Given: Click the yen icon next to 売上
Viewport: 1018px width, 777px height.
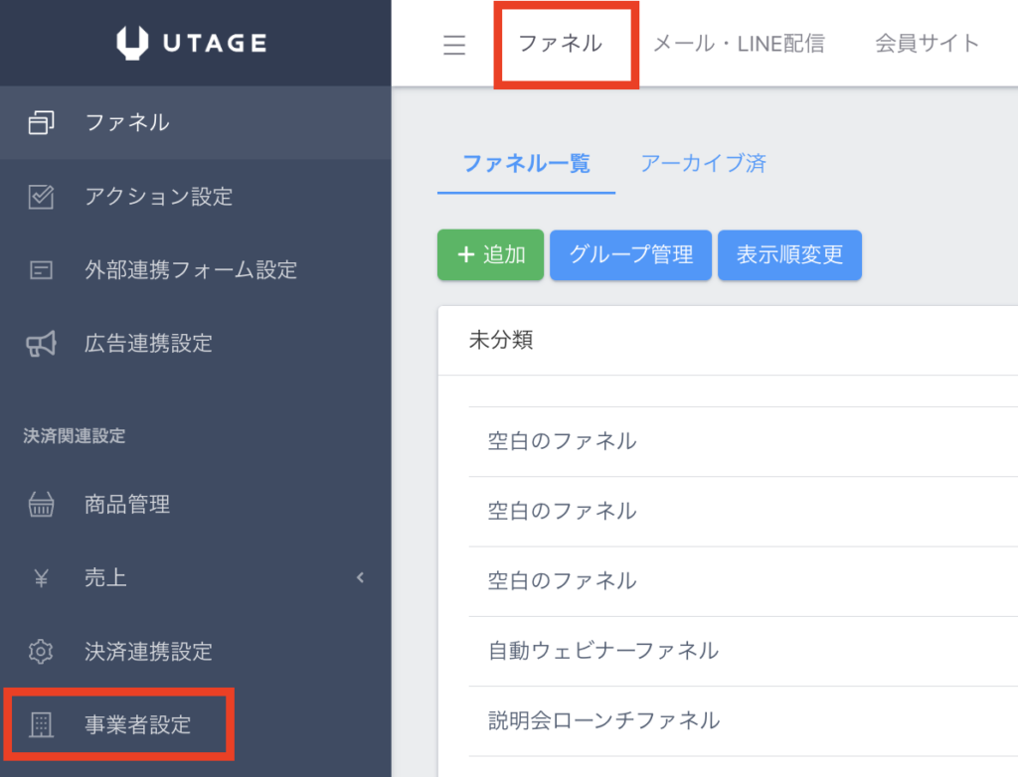Looking at the screenshot, I should (x=40, y=577).
